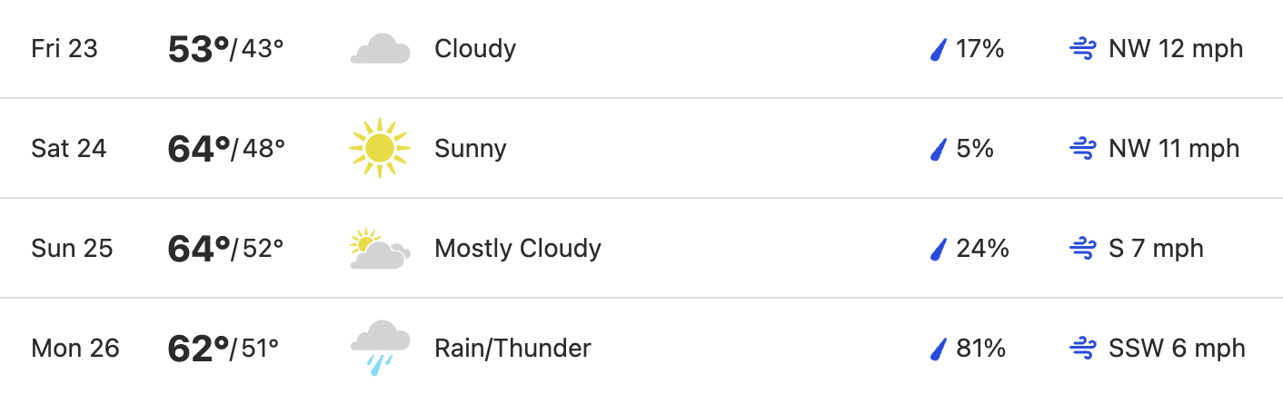Image resolution: width=1283 pixels, height=394 pixels.
Task: Open the Fri 23 forecast row
Action: (641, 49)
